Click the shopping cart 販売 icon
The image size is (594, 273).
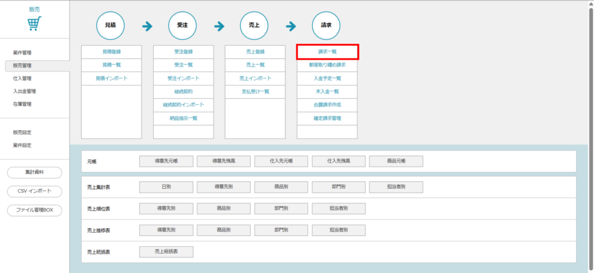[35, 24]
